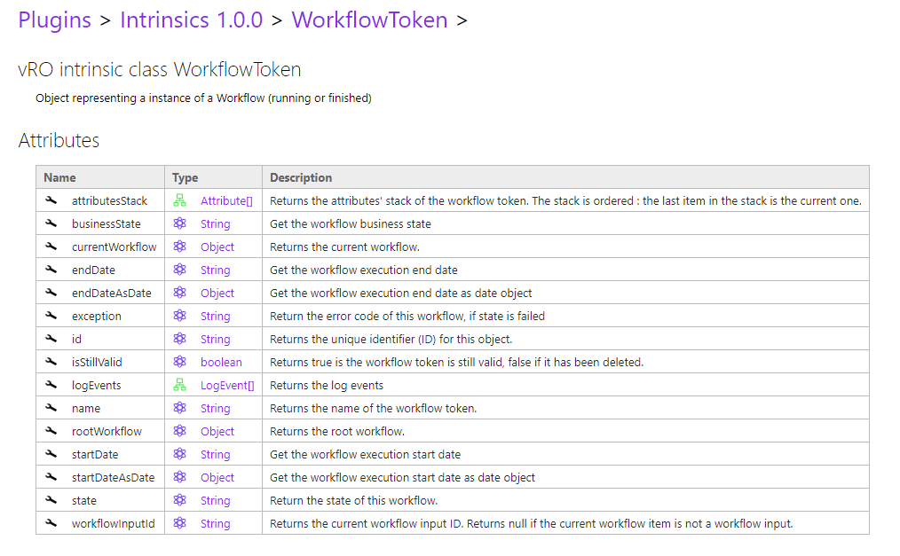Open the String type link for workflowInputId

(216, 523)
